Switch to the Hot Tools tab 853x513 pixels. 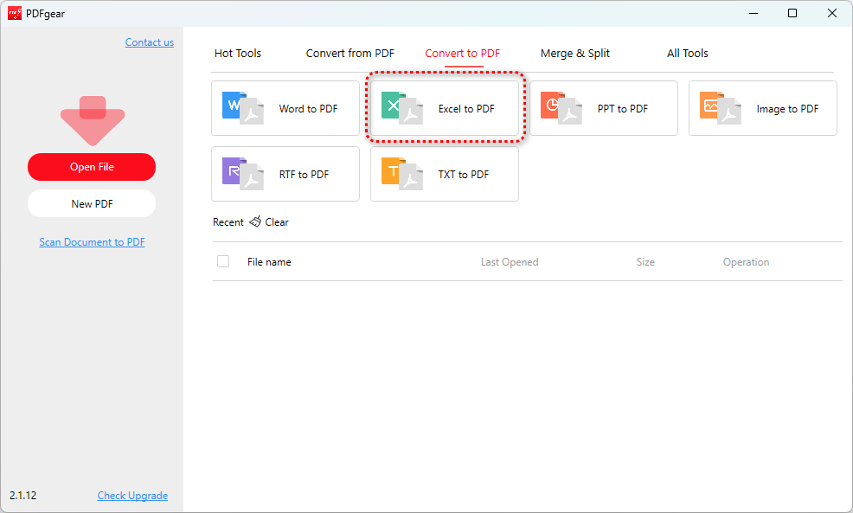click(238, 54)
